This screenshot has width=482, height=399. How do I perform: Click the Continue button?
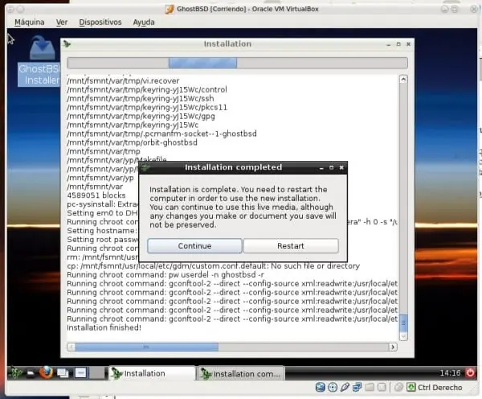194,246
